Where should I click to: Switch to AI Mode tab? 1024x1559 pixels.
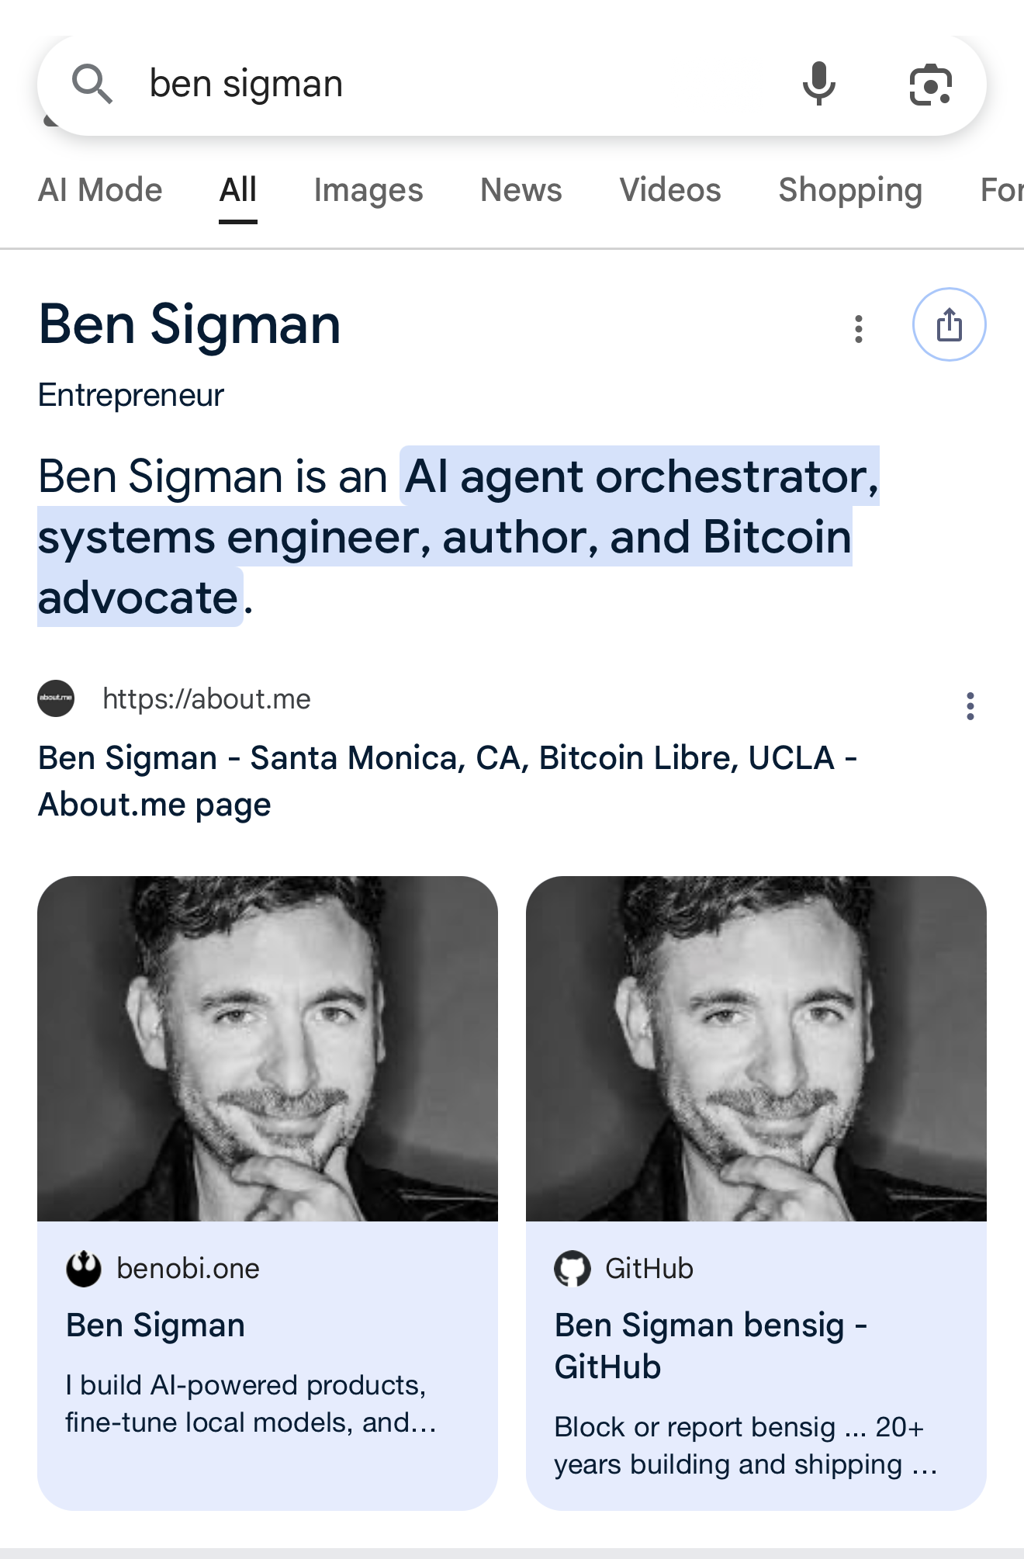pos(100,190)
